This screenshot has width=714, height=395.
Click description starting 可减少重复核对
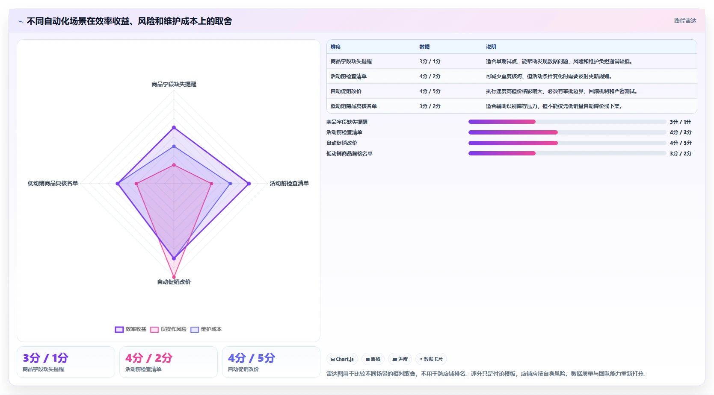pyautogui.click(x=550, y=76)
